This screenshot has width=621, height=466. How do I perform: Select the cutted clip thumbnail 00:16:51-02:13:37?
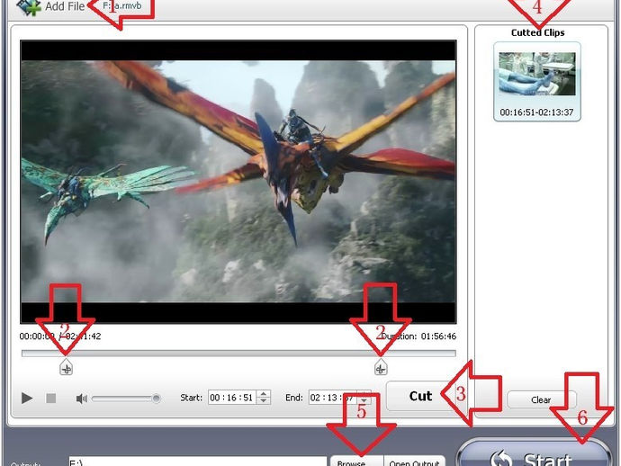(x=537, y=82)
